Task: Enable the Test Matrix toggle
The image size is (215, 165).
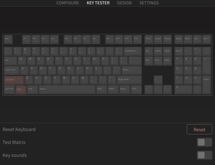Action: [x=204, y=142]
